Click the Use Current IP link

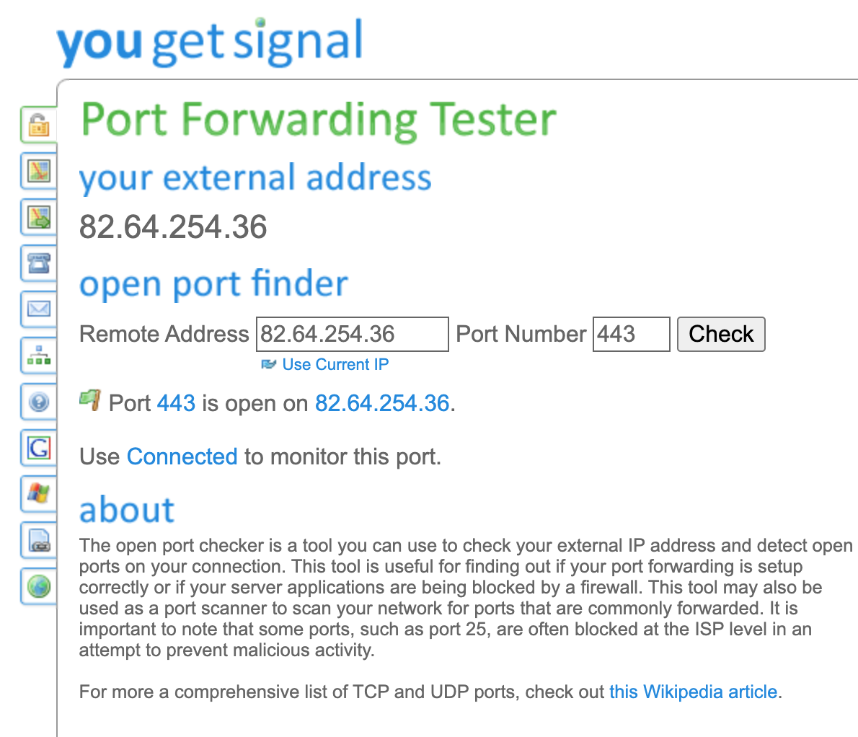335,365
